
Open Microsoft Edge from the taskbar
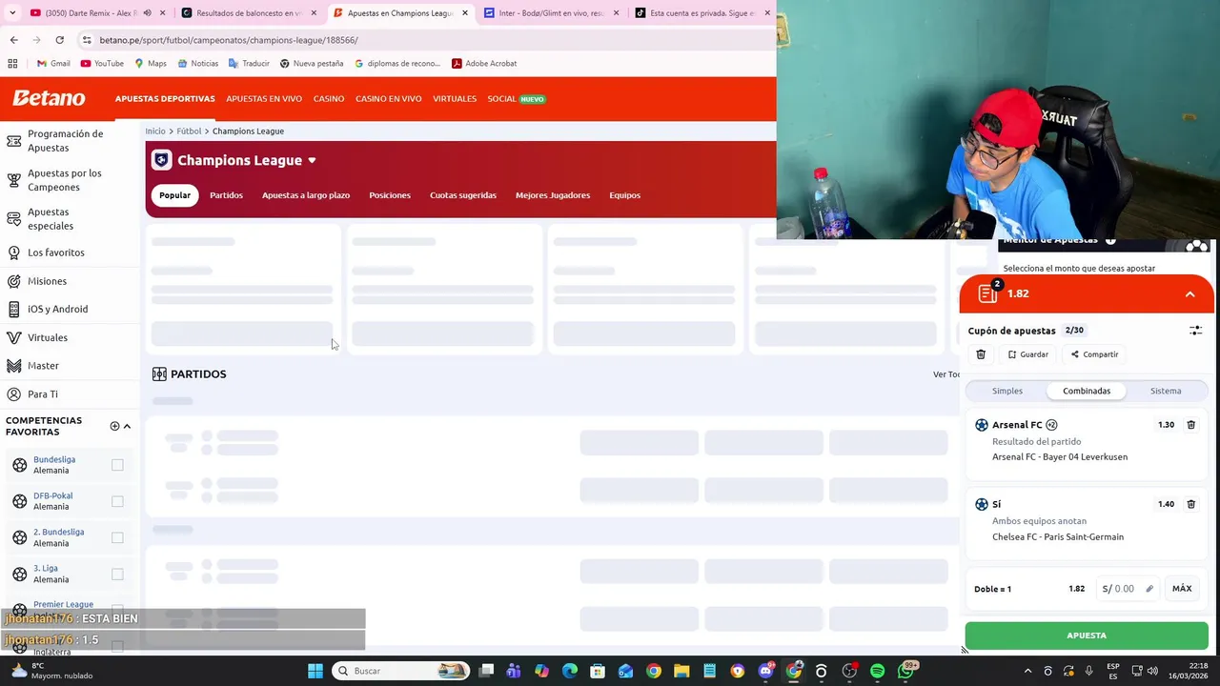pos(570,671)
